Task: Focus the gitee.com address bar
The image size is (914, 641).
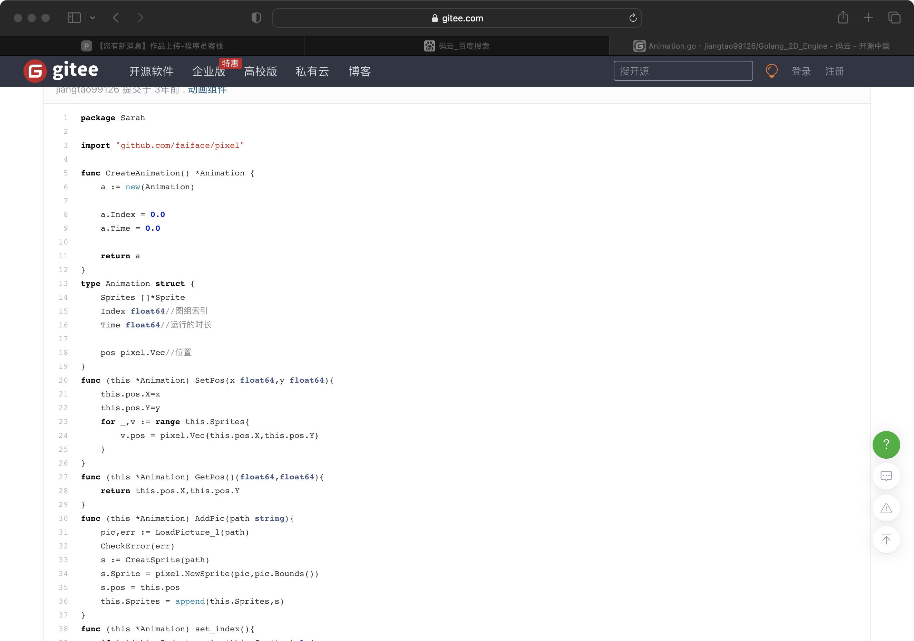Action: coord(457,18)
